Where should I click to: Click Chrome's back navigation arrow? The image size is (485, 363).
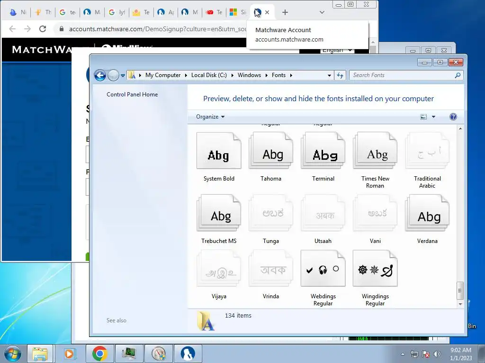(x=12, y=29)
